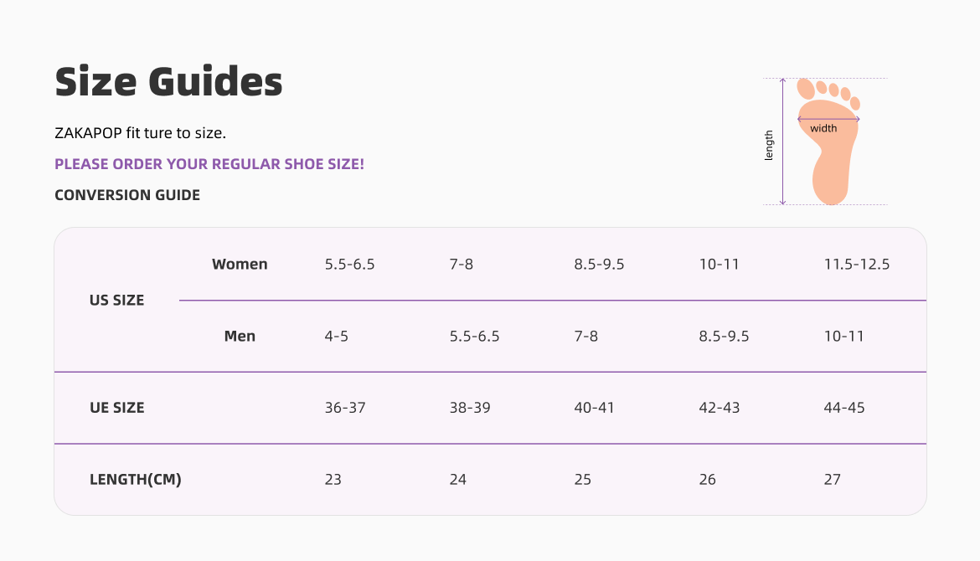
Task: Click the UE SIZE row header
Action: (116, 408)
